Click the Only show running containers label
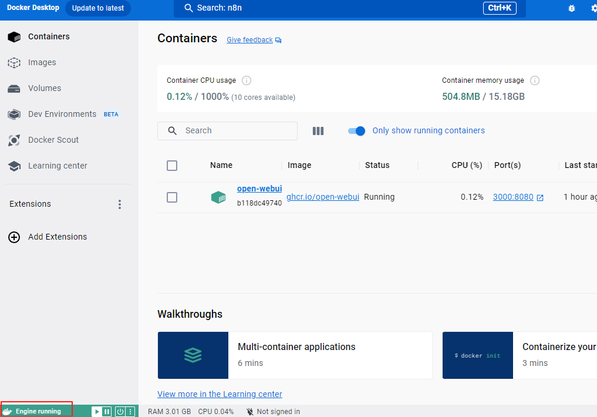 point(429,130)
